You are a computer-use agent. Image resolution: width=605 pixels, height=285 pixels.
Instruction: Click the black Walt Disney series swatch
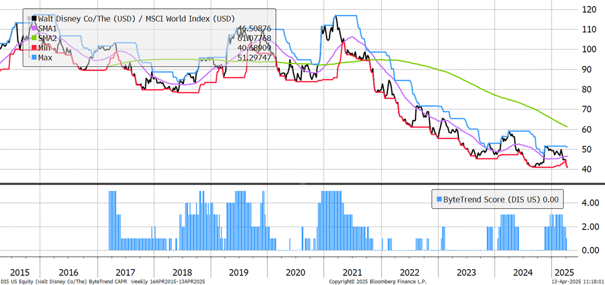coord(34,19)
